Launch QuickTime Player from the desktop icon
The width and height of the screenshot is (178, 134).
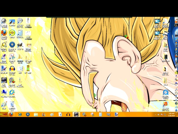point(166,94)
